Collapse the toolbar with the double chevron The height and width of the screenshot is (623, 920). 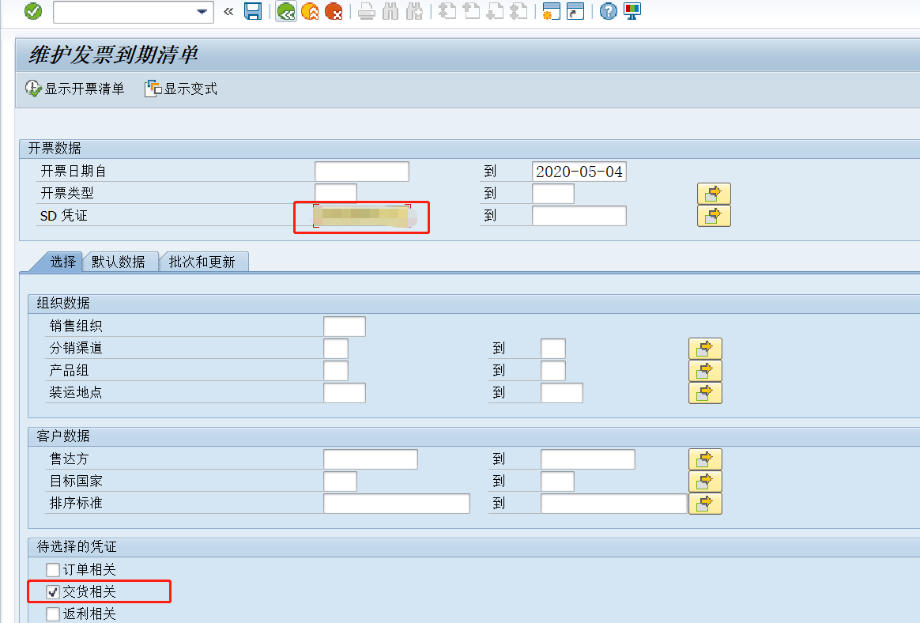[x=228, y=12]
